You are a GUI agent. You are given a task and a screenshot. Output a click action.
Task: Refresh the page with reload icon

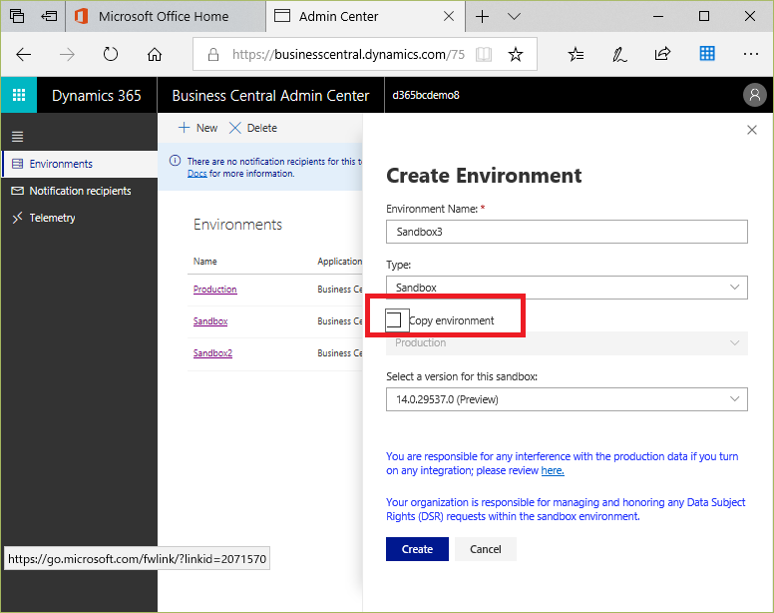pos(111,54)
